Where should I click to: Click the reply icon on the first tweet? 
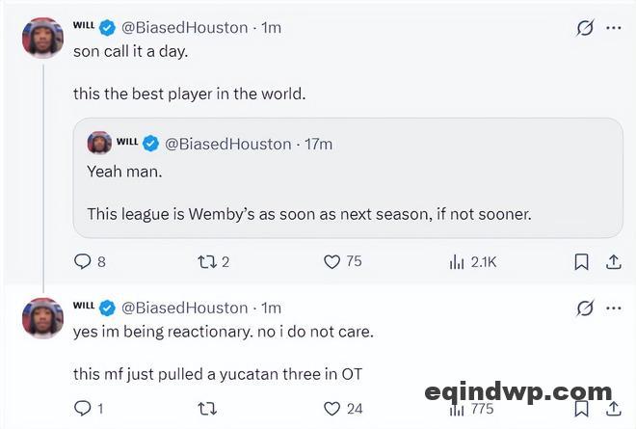(82, 262)
